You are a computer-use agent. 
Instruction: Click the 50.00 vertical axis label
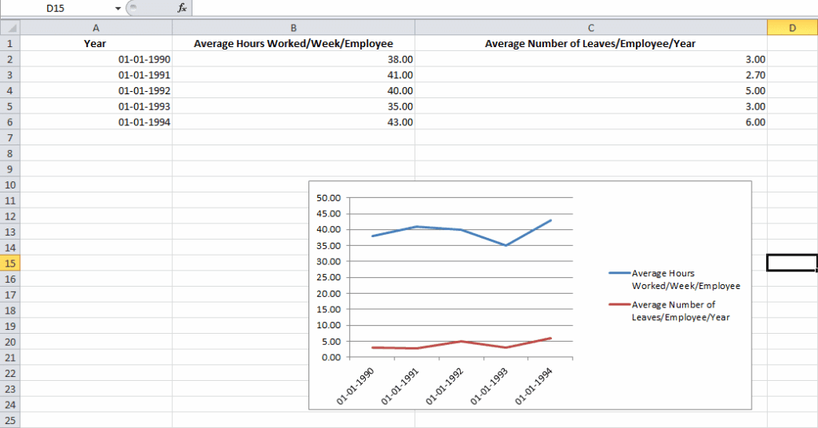[x=328, y=198]
